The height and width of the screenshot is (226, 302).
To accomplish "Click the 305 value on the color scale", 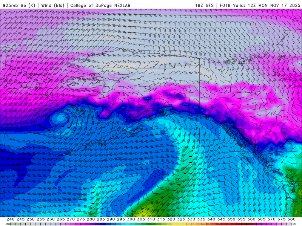I will pyautogui.click(x=141, y=219).
